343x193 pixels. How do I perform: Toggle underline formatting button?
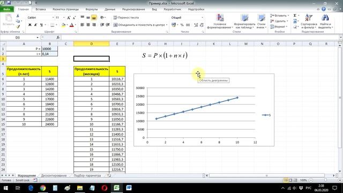(x=41, y=25)
